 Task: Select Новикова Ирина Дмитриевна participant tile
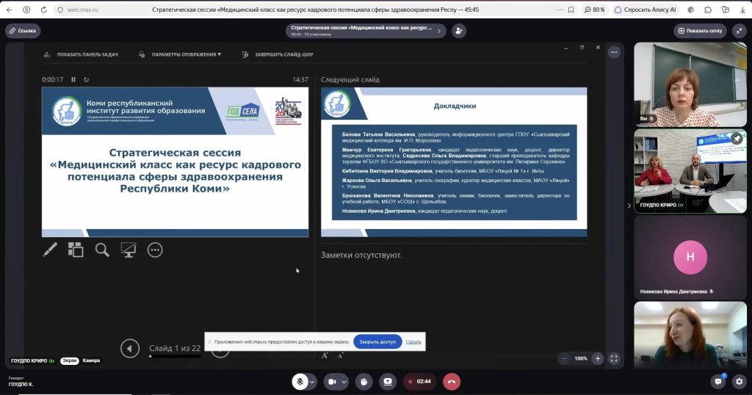coord(690,258)
